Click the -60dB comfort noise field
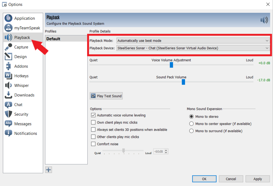 [x=159, y=151]
